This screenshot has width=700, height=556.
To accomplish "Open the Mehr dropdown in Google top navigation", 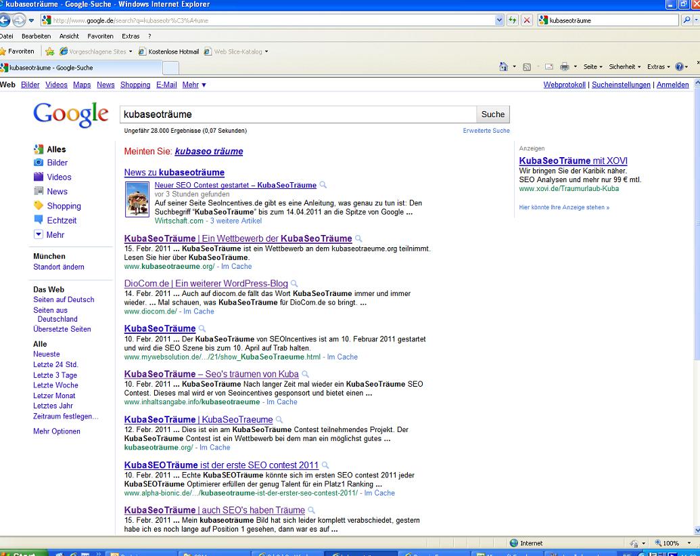I will click(x=194, y=85).
